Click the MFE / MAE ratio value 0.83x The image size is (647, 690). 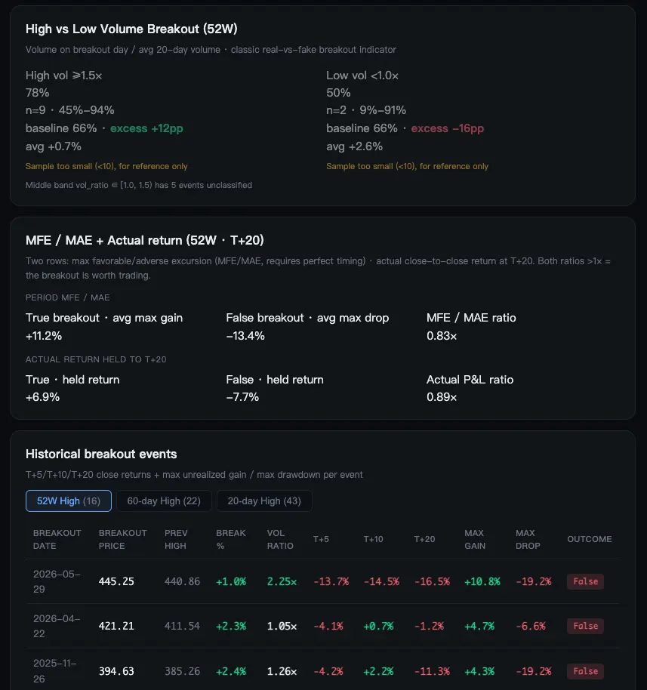tap(442, 336)
